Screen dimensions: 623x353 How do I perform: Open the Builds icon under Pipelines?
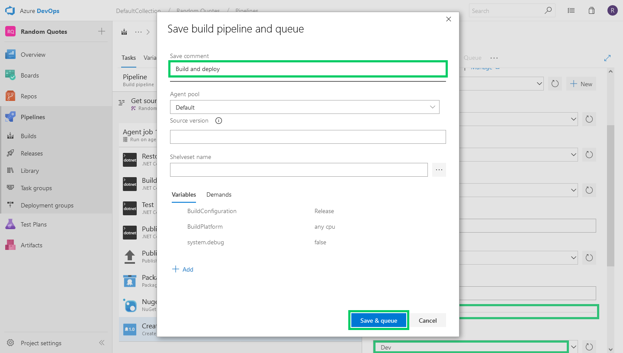tap(11, 136)
